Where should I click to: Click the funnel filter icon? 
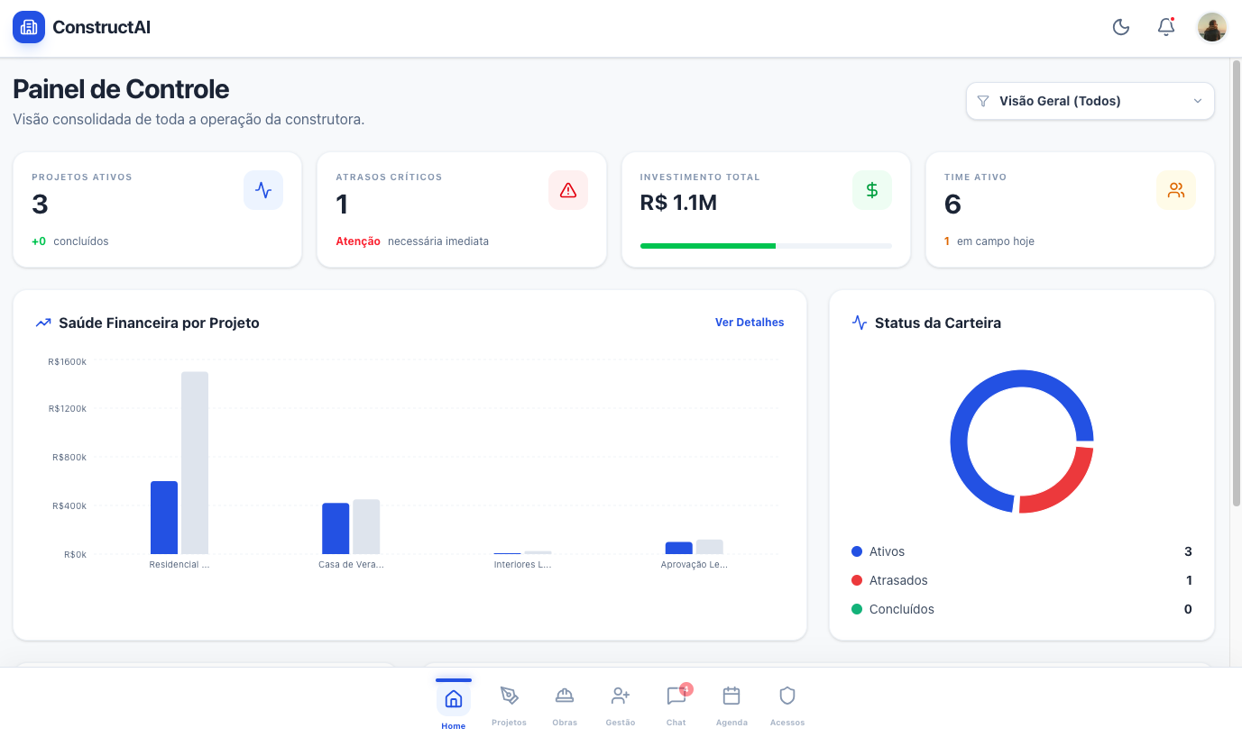(983, 101)
